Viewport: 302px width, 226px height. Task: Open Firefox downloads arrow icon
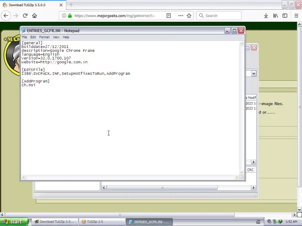tap(266, 16)
